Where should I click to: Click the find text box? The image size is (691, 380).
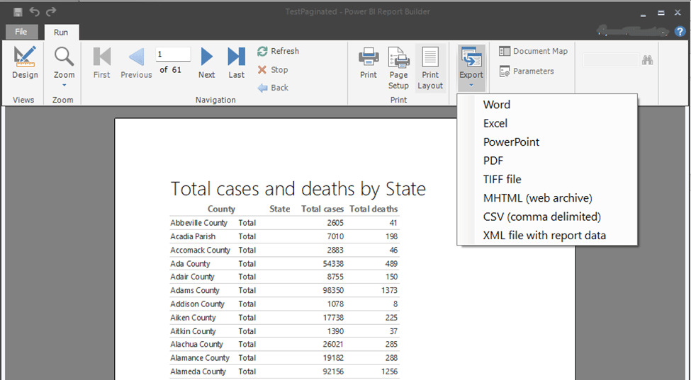click(611, 60)
